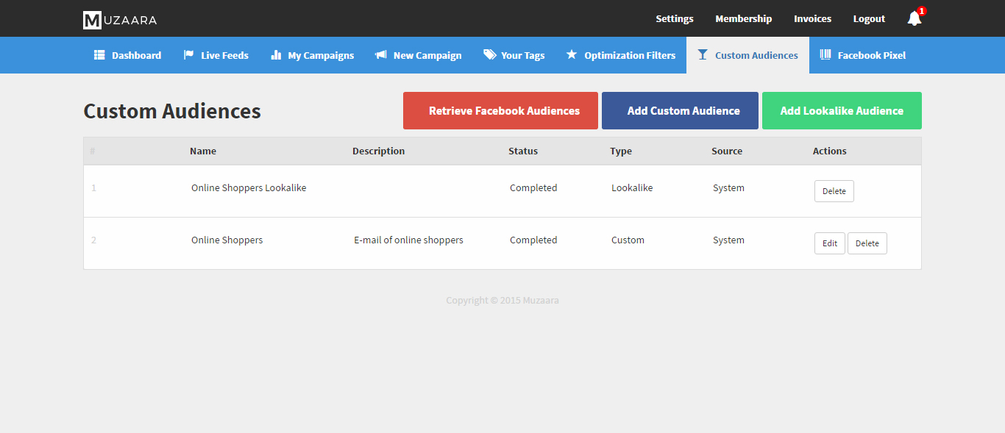Click the Optimization Filters star icon
Viewport: 1005px width, 433px height.
coord(572,55)
